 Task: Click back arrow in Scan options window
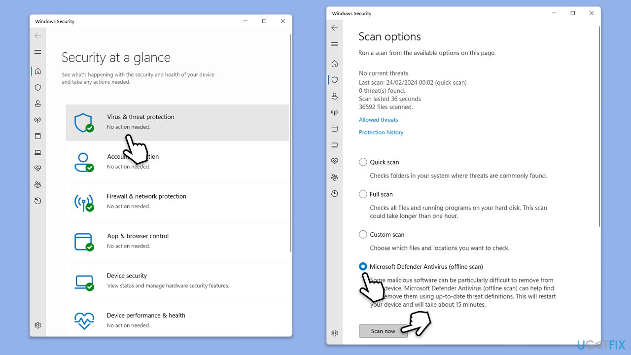[335, 28]
